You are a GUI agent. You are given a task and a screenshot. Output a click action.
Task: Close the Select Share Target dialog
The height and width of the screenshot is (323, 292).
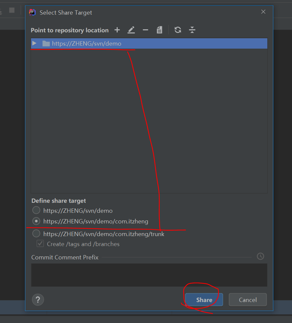(x=263, y=12)
